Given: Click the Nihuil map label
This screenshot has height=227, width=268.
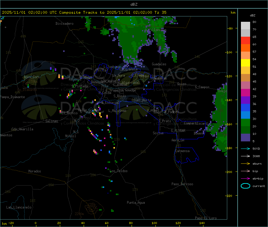Looking at the screenshot, I should [x=70, y=136].
